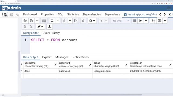
Task: Expand the Find options dropdown
Action: point(58,21)
